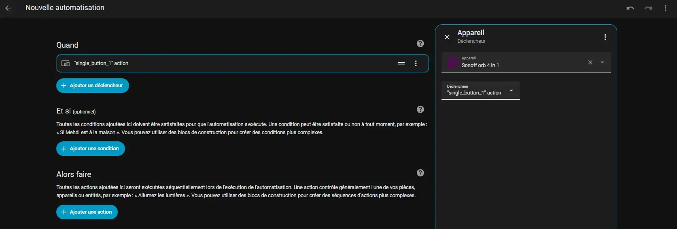The image size is (677, 229).
Task: Go back using the top-left arrow
Action: [8, 8]
